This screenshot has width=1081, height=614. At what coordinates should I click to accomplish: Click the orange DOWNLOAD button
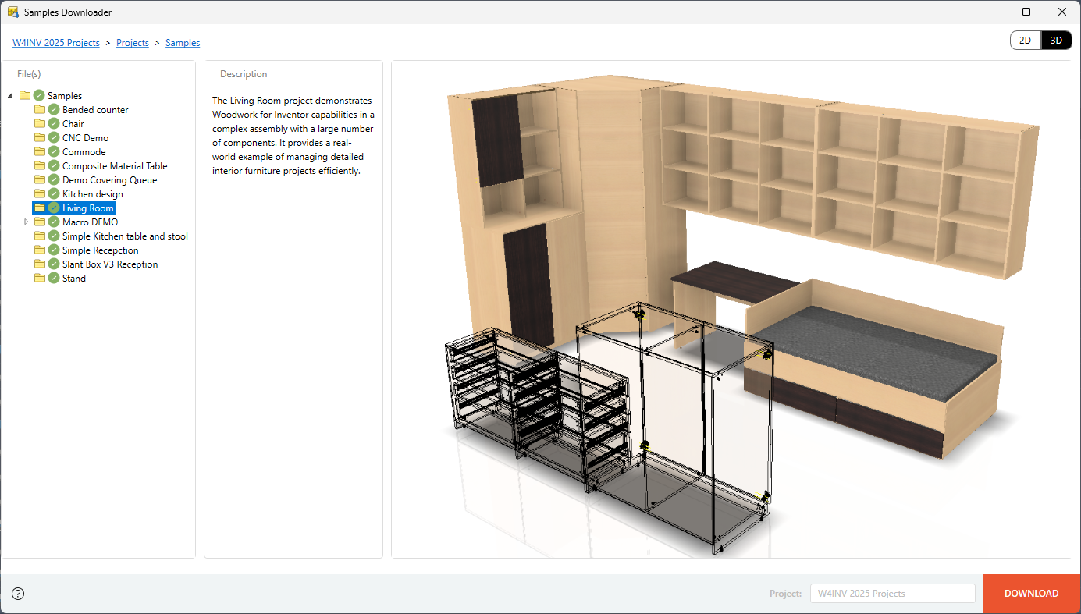pos(1032,594)
